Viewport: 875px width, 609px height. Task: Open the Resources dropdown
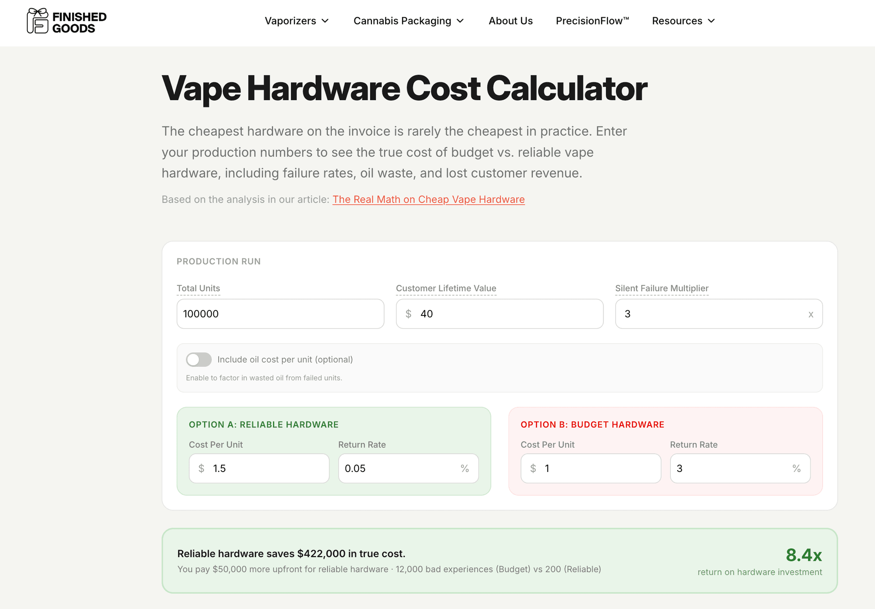[683, 20]
